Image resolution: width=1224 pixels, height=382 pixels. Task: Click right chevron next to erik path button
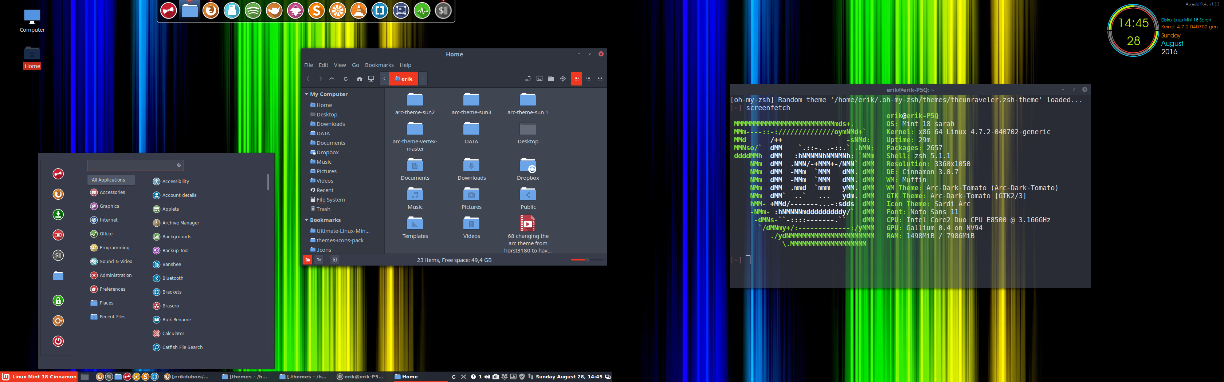click(x=423, y=79)
